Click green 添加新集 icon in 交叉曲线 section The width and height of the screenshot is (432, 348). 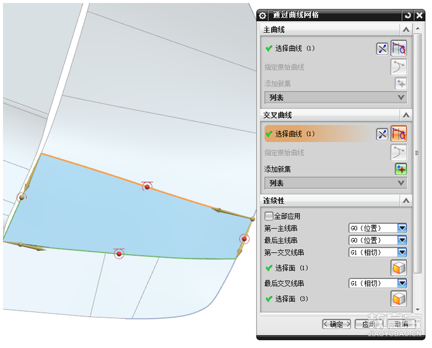click(x=401, y=169)
